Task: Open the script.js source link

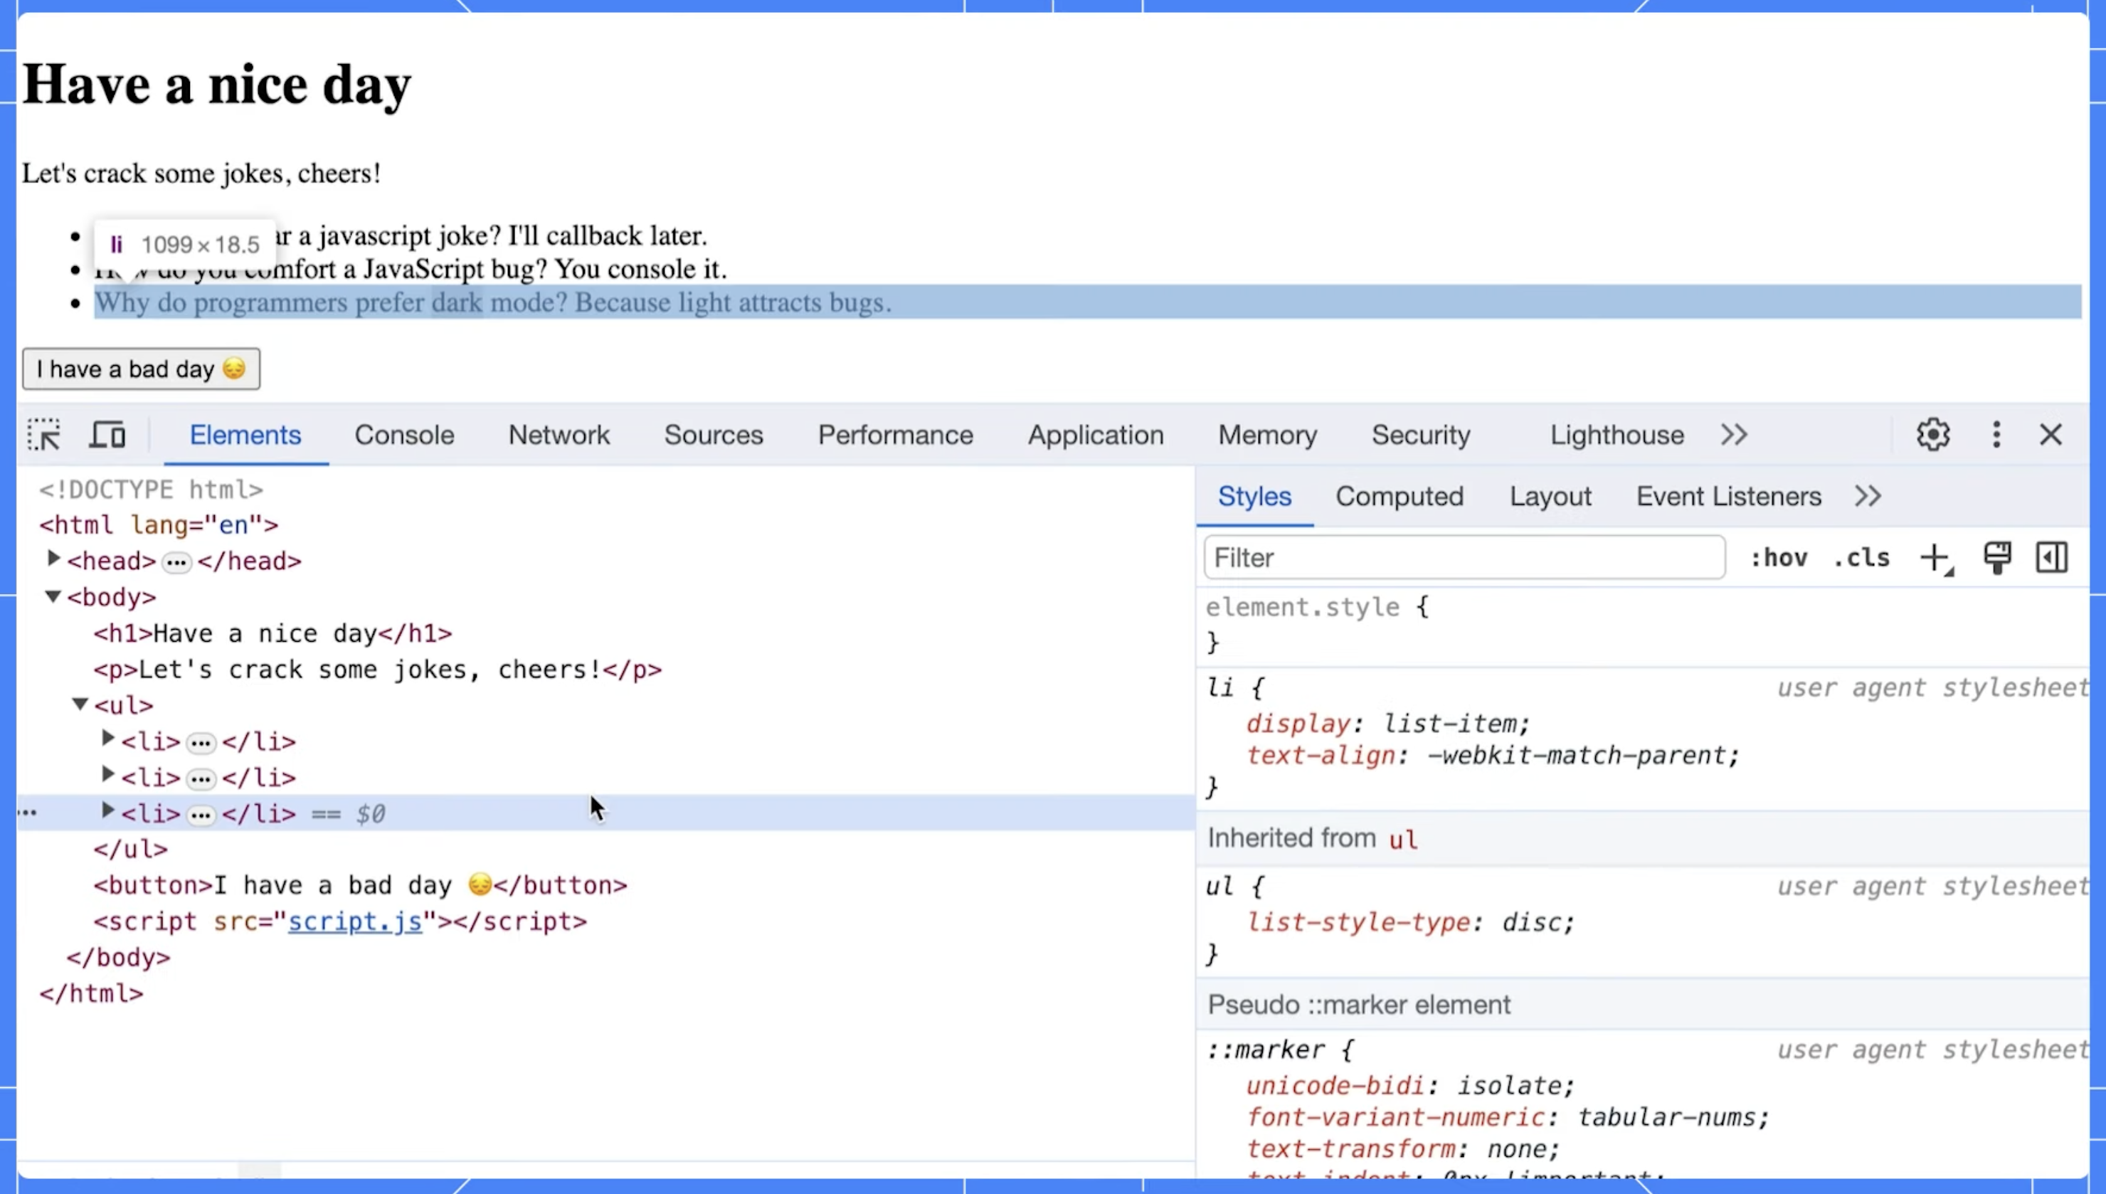Action: (x=355, y=921)
